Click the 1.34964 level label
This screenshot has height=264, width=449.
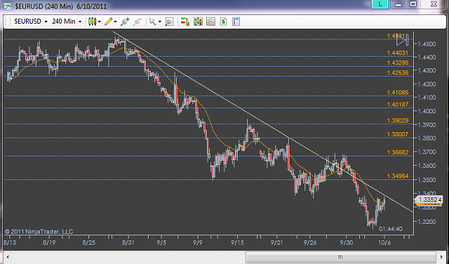[397, 176]
